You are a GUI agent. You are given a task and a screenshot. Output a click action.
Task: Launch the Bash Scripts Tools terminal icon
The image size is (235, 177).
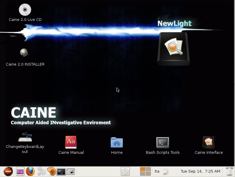point(163,142)
